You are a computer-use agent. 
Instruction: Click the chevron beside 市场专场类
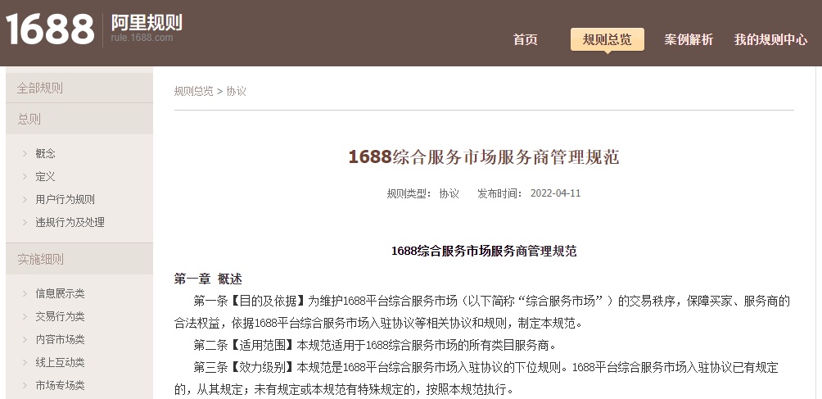[25, 385]
